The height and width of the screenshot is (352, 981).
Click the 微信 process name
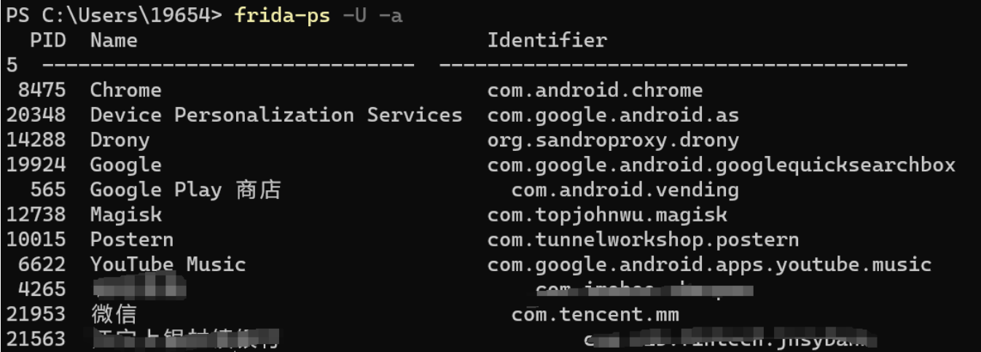click(113, 315)
